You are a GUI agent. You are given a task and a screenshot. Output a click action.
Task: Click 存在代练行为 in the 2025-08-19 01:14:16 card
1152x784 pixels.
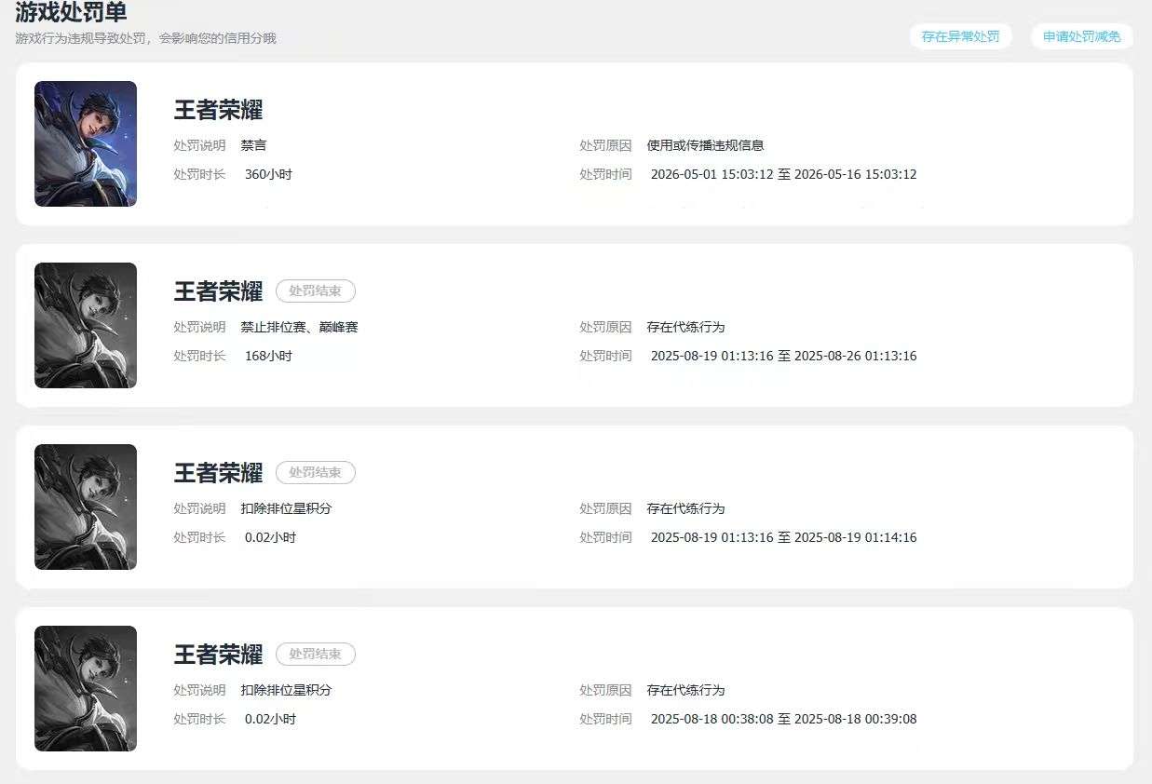click(x=685, y=508)
